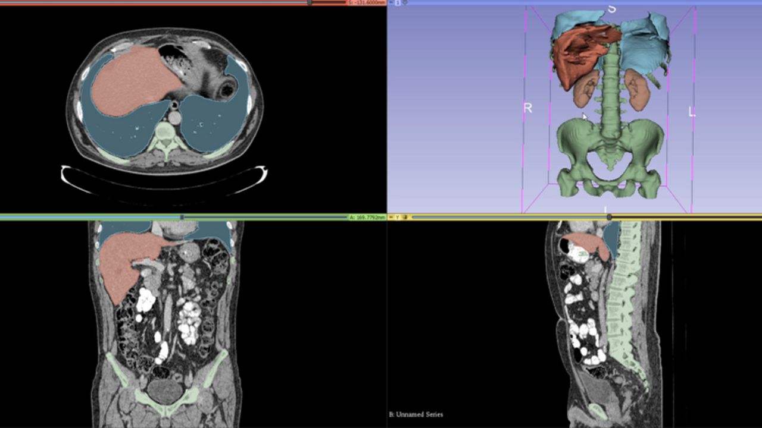
Task: Click the red axial slice offset slider handle
Action: (x=309, y=3)
